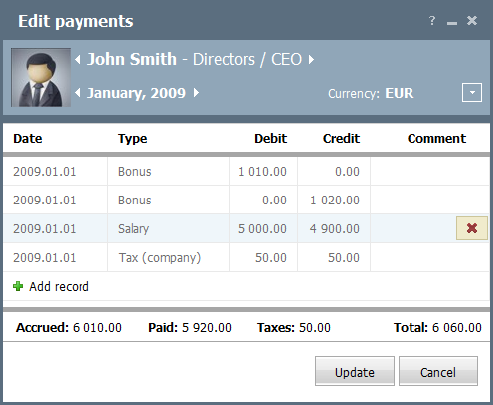This screenshot has width=493, height=405.
Task: Click the January, 2009 period label
Action: (136, 93)
